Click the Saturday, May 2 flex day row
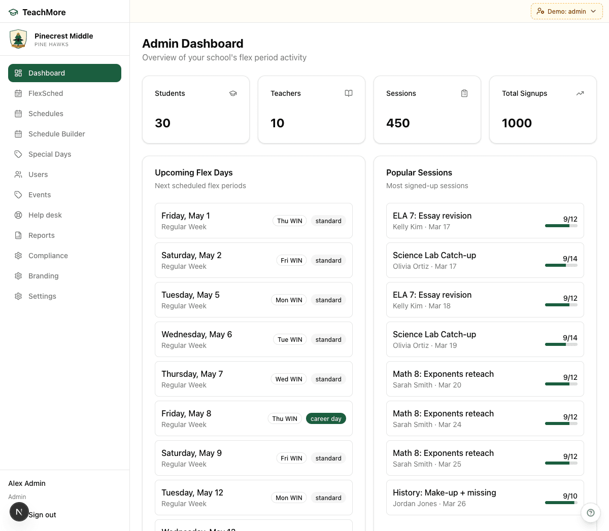 point(254,260)
